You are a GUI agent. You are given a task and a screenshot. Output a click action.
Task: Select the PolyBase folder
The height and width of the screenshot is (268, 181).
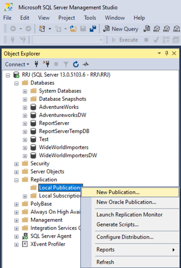41,204
